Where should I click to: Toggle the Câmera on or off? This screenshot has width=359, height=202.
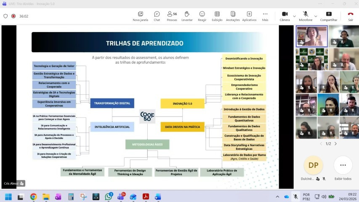285,16
